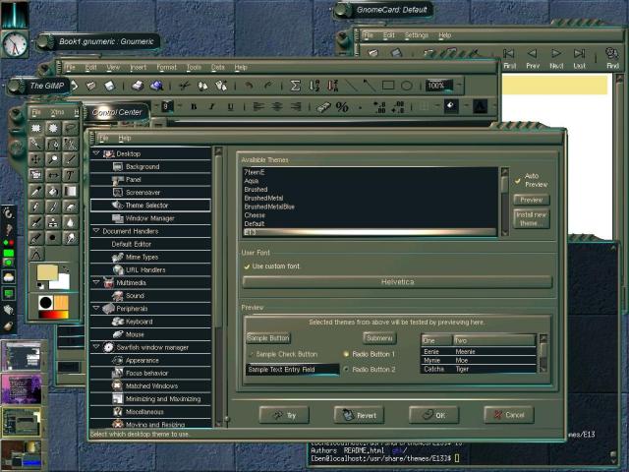The height and width of the screenshot is (472, 629).
Task: Click the GIMP foreground color swatch
Action: click(47, 272)
